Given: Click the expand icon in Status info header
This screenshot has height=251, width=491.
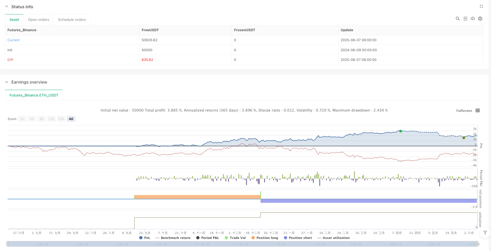Looking at the screenshot, I should click(481, 6).
